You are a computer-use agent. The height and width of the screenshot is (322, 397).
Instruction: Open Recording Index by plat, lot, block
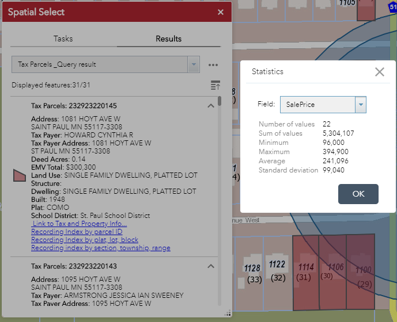tap(85, 240)
